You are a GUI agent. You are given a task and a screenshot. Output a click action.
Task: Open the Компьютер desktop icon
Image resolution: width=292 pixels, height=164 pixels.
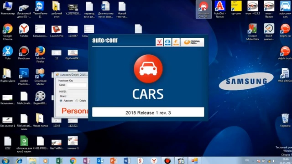pos(8,8)
